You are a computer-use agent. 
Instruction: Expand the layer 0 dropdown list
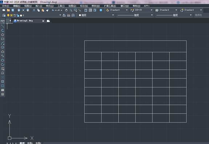[60, 15]
